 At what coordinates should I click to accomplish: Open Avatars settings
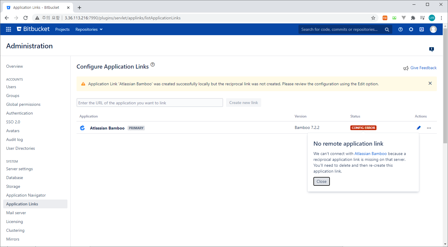click(13, 131)
